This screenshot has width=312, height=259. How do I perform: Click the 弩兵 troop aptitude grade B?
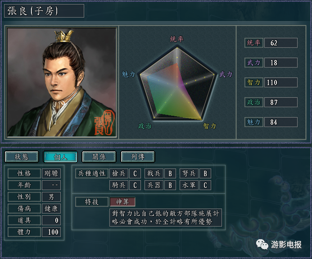pos(205,173)
